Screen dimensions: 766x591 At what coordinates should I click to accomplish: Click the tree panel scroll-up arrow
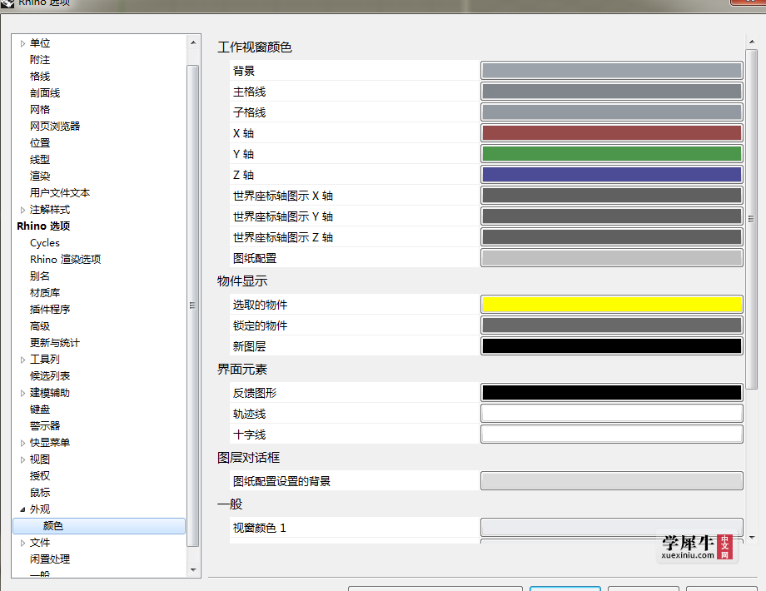point(193,43)
